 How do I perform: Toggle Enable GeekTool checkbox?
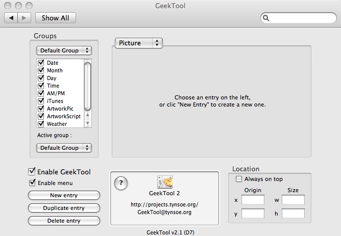click(32, 171)
